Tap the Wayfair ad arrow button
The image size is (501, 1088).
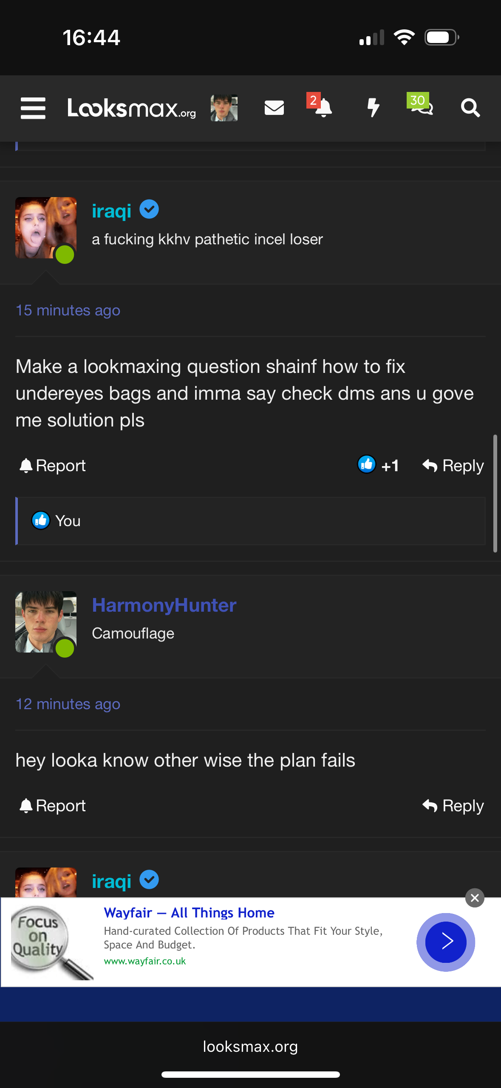pos(446,942)
